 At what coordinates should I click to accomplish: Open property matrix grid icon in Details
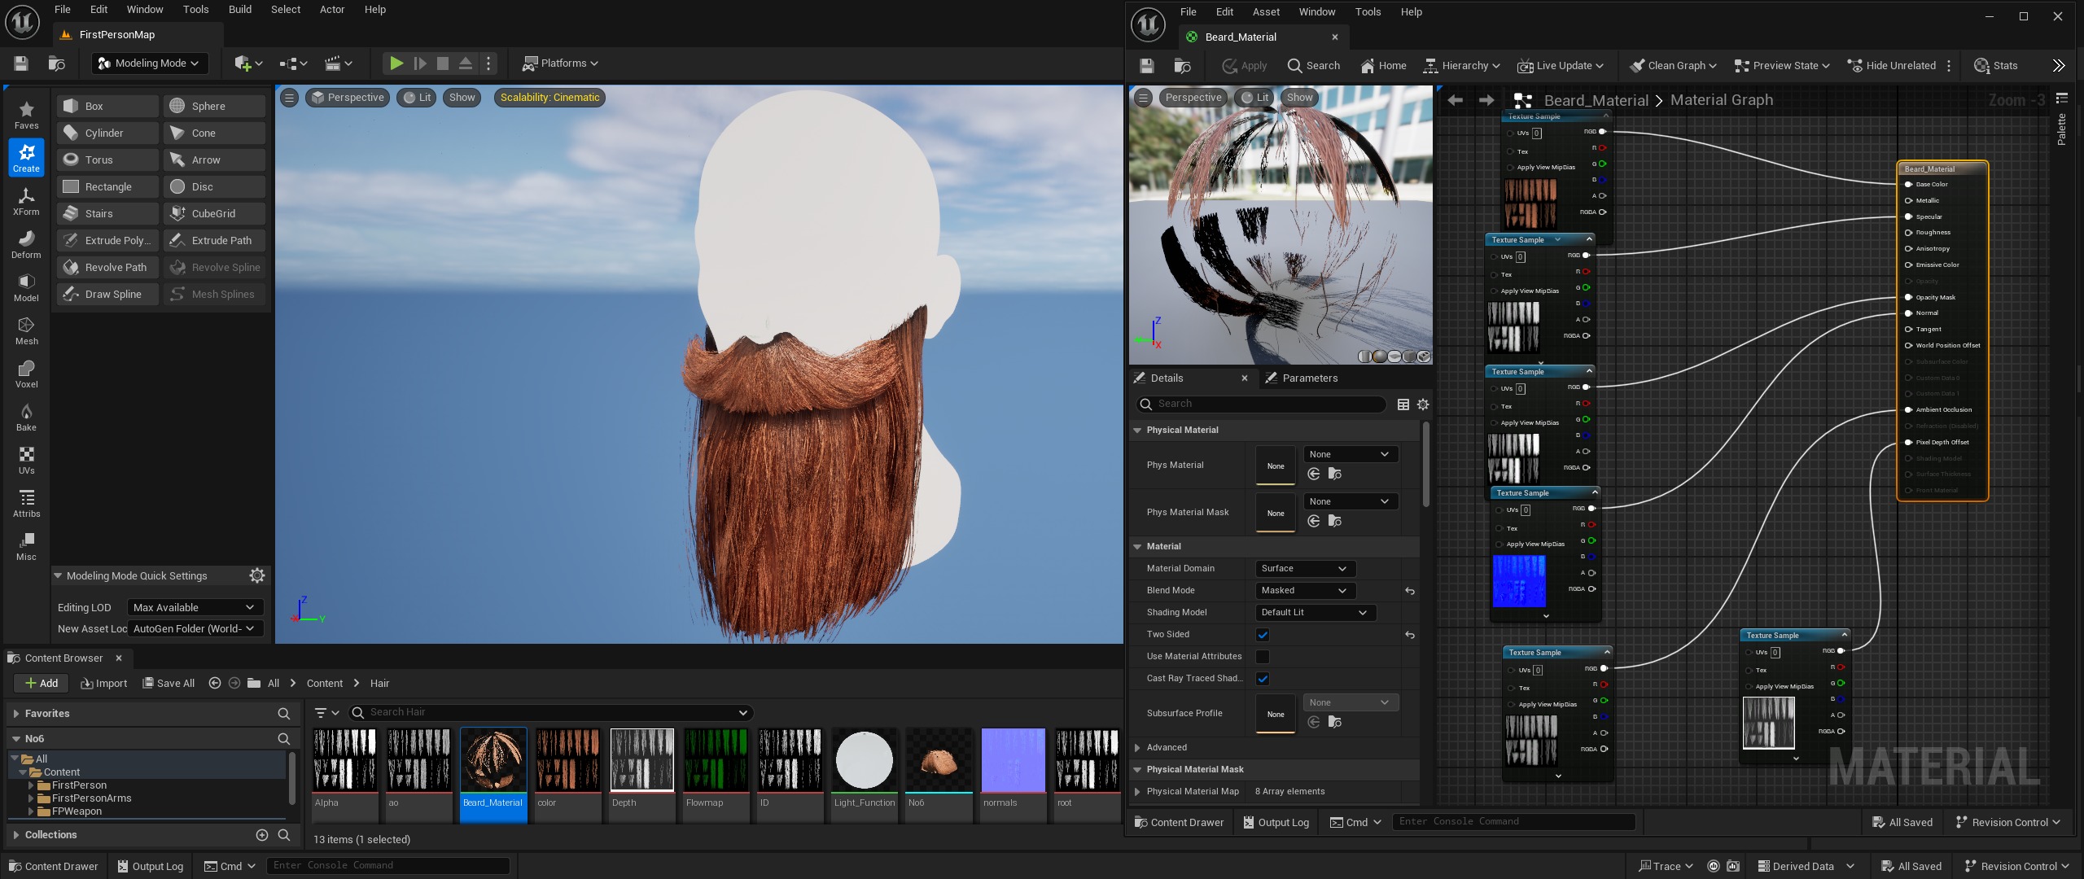pyautogui.click(x=1403, y=405)
